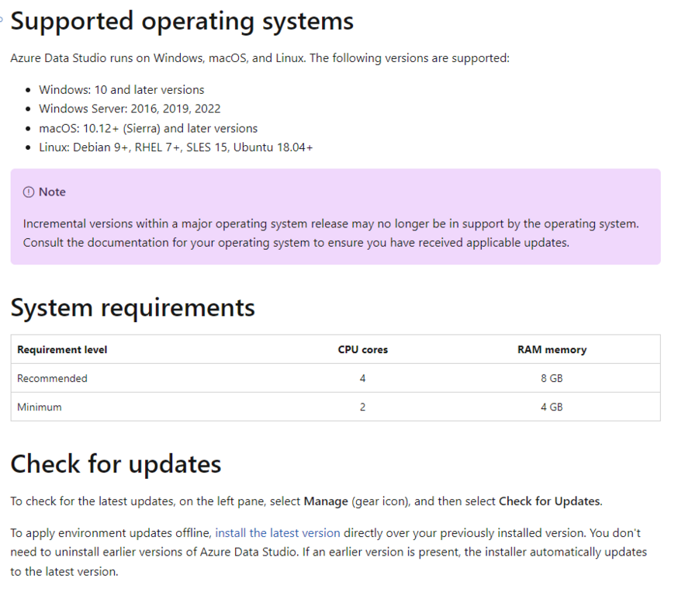The width and height of the screenshot is (685, 596).
Task: Click the "RAM memory" column header
Action: click(552, 350)
